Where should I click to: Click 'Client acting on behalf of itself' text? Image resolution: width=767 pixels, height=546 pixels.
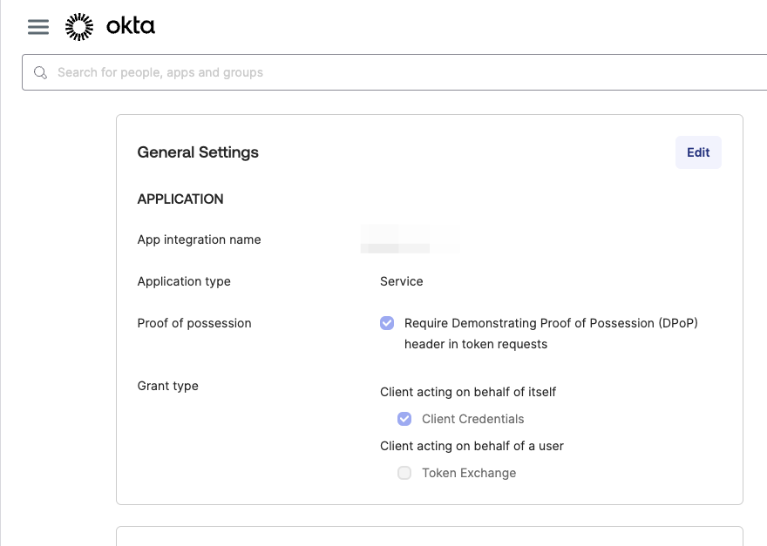pos(467,392)
